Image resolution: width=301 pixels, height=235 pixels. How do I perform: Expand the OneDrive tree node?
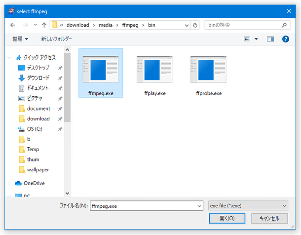point(9,183)
